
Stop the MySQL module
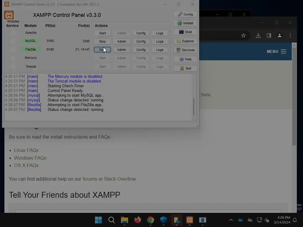pyautogui.click(x=102, y=41)
